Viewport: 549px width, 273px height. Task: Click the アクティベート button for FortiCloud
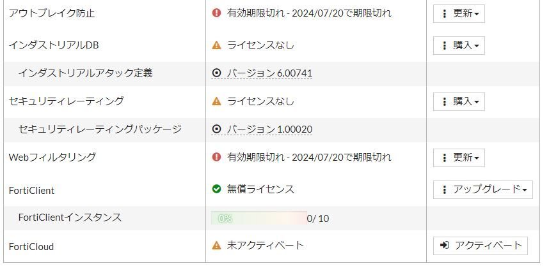click(x=480, y=246)
